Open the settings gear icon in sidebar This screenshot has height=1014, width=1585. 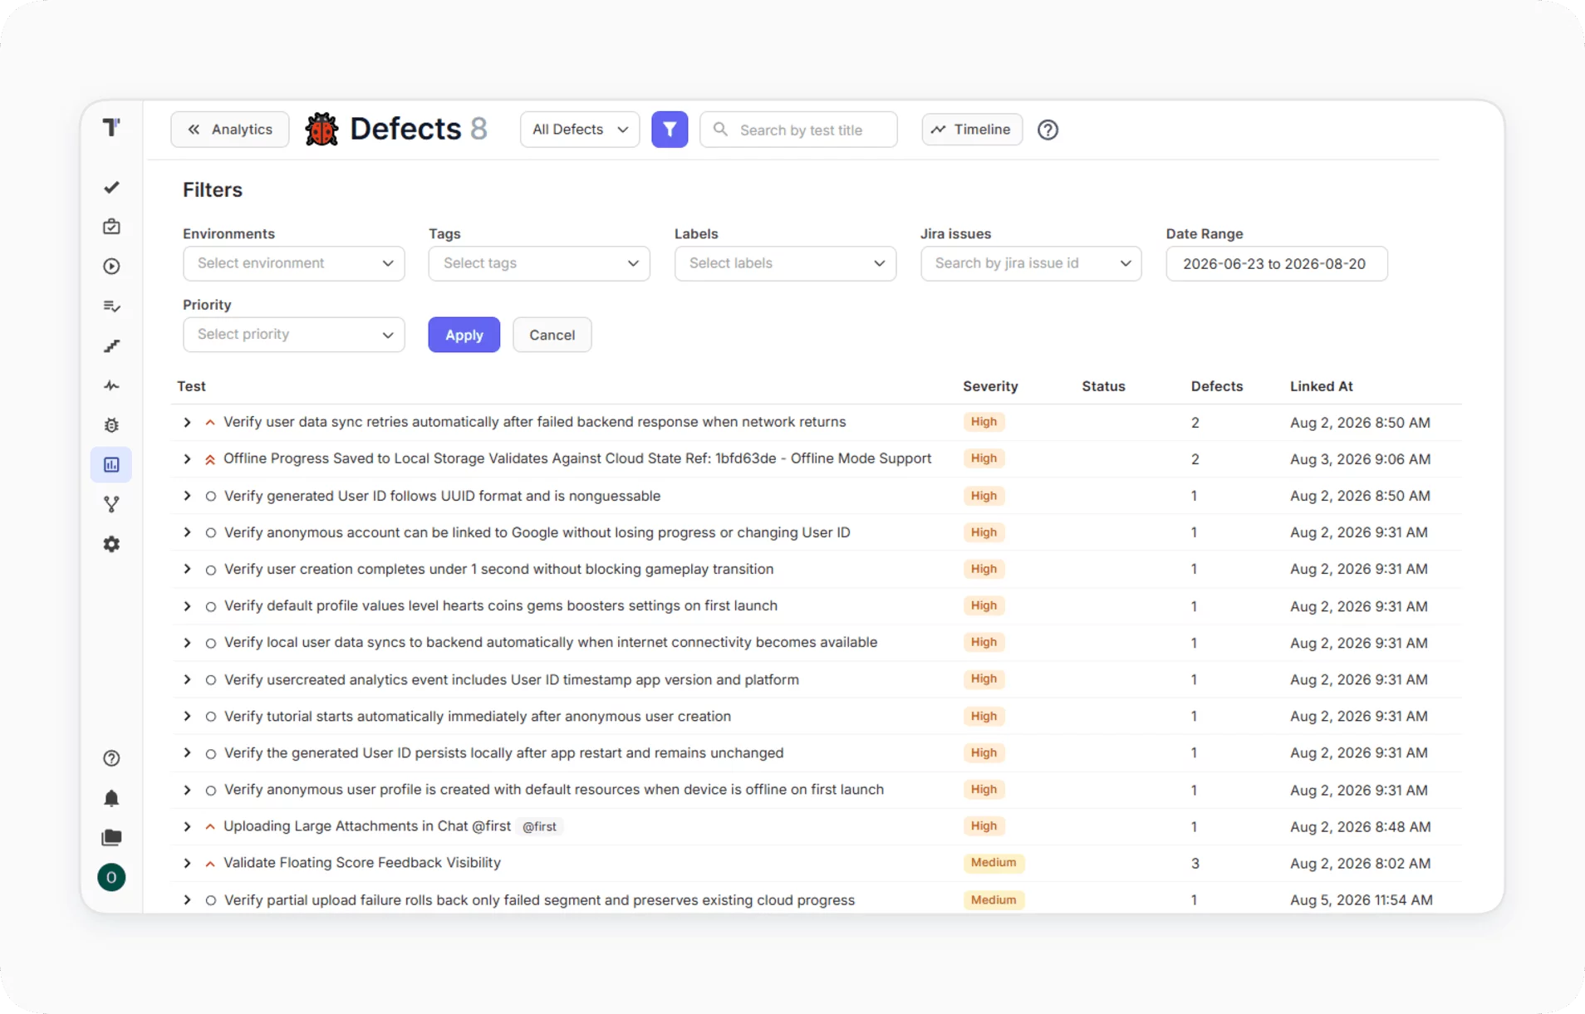pyautogui.click(x=111, y=544)
